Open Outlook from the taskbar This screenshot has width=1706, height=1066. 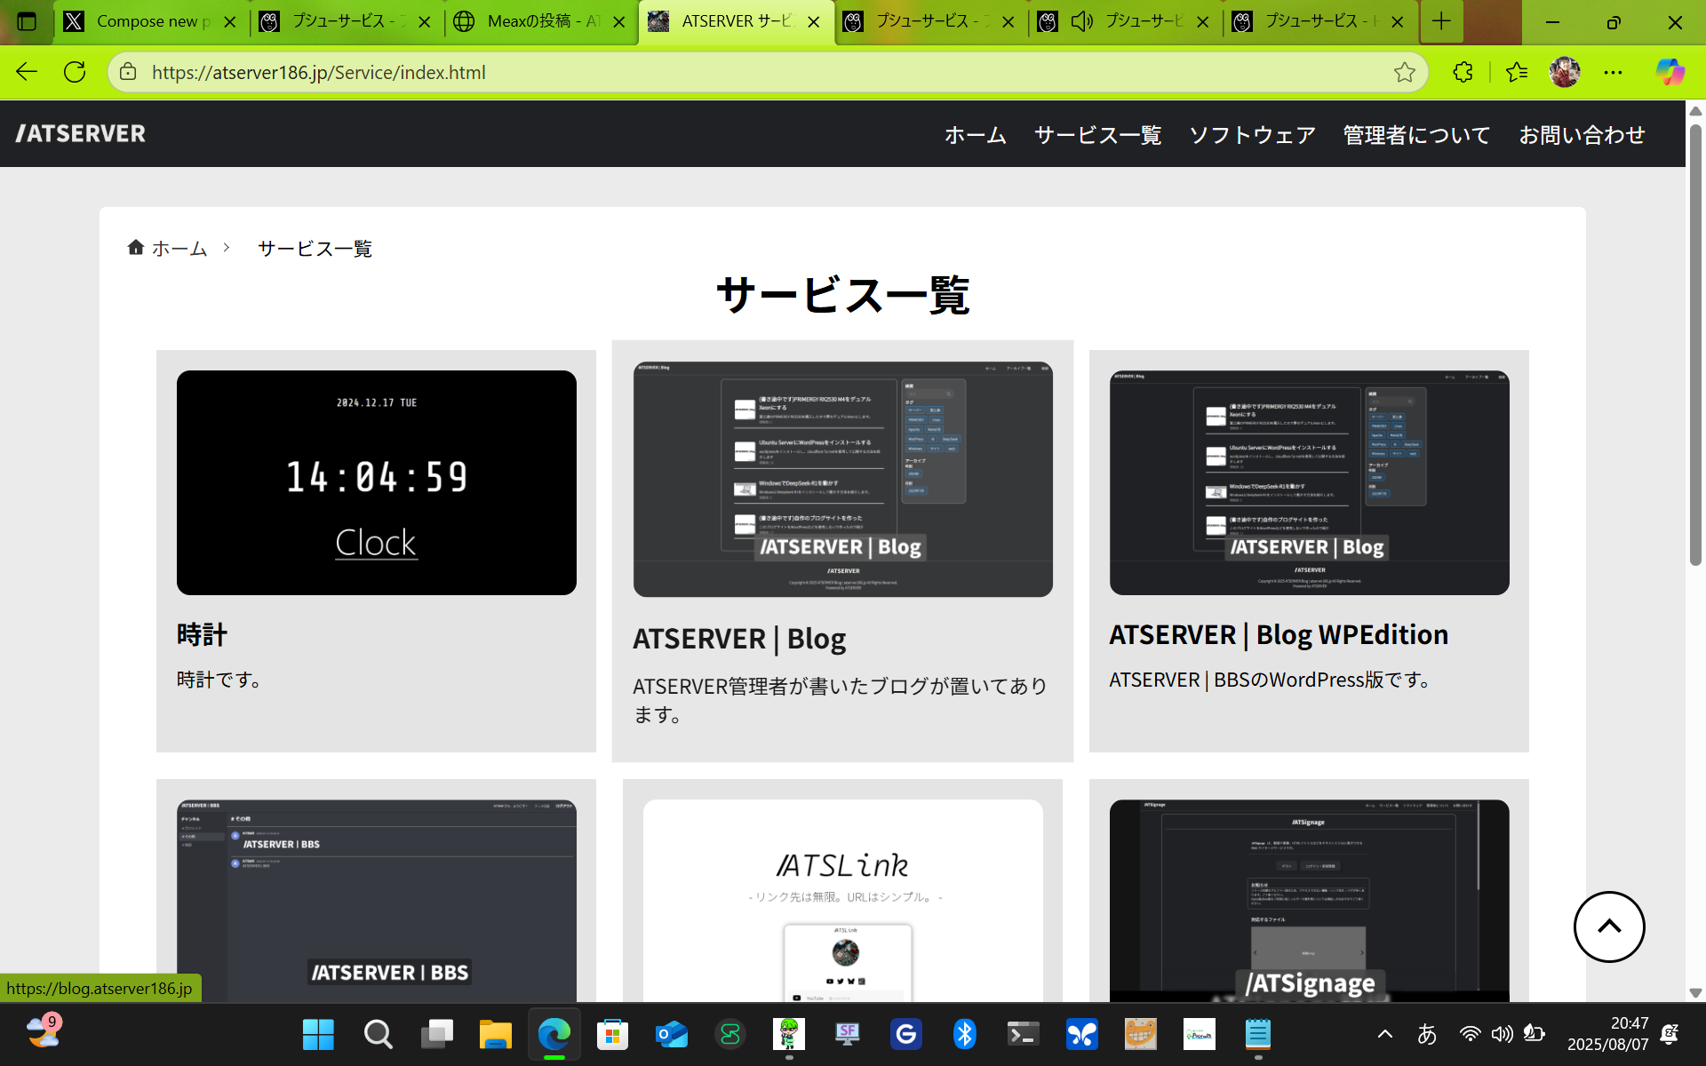[671, 1034]
